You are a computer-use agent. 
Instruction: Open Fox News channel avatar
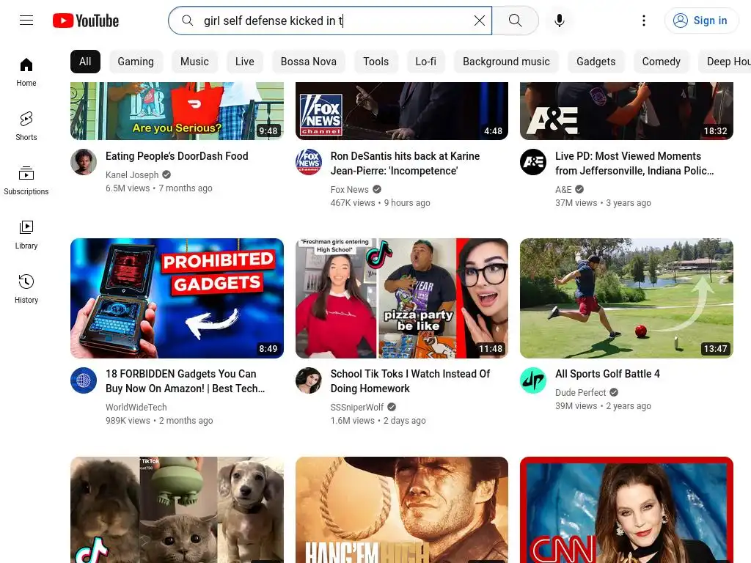pyautogui.click(x=309, y=162)
